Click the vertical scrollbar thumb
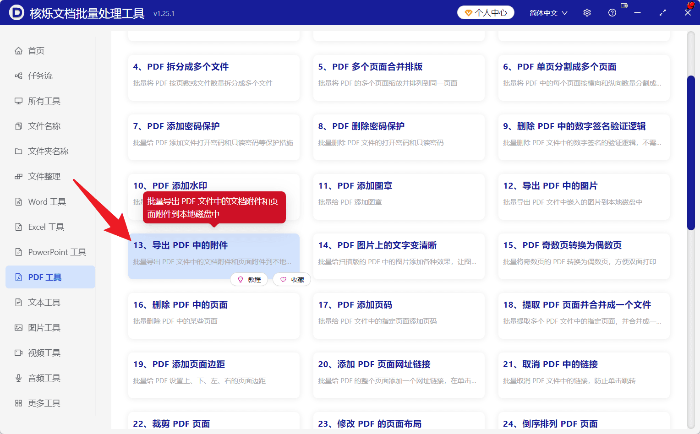This screenshot has height=434, width=700. (x=691, y=153)
